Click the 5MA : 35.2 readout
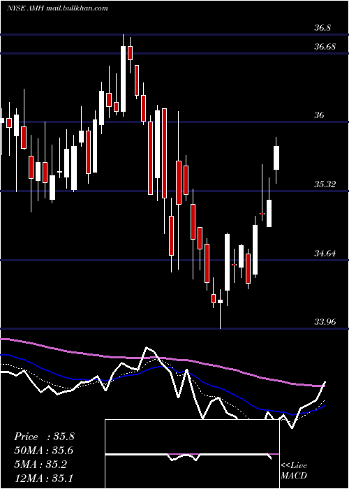This screenshot has width=349, height=489. [x=40, y=465]
